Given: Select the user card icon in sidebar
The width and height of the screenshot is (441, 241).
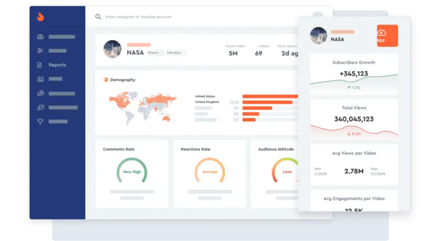Looking at the screenshot, I should click(40, 107).
